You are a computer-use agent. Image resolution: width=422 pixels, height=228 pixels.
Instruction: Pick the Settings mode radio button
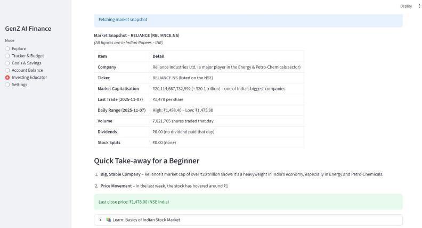[x=7, y=85]
